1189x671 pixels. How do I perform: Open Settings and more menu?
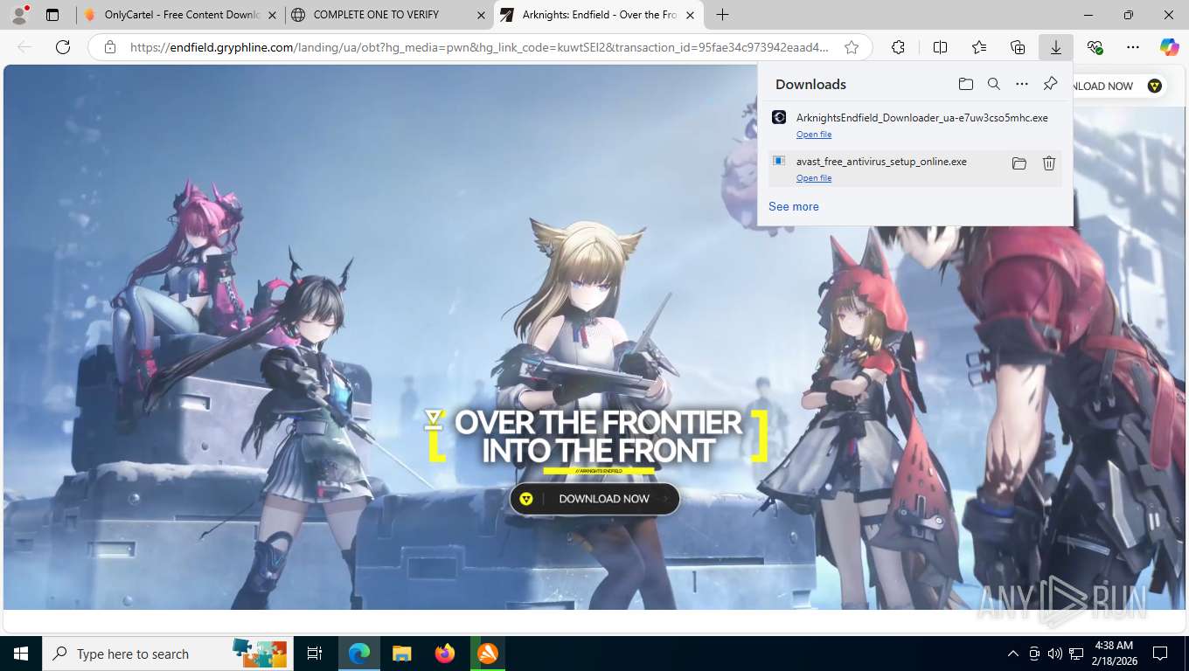[1133, 47]
